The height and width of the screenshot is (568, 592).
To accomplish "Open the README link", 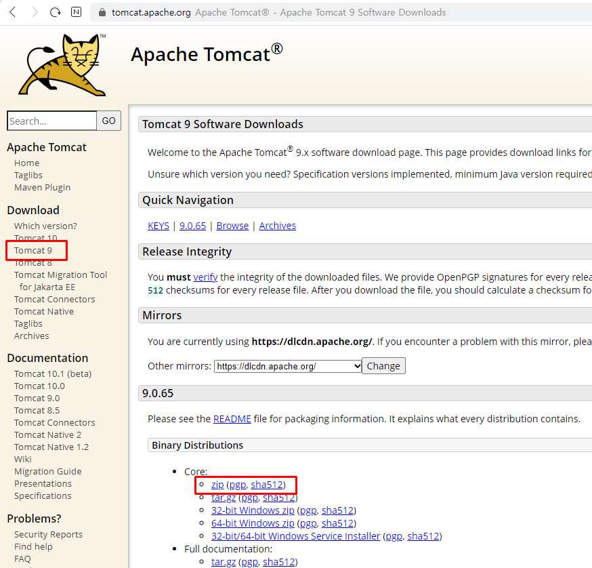I will pos(232,419).
